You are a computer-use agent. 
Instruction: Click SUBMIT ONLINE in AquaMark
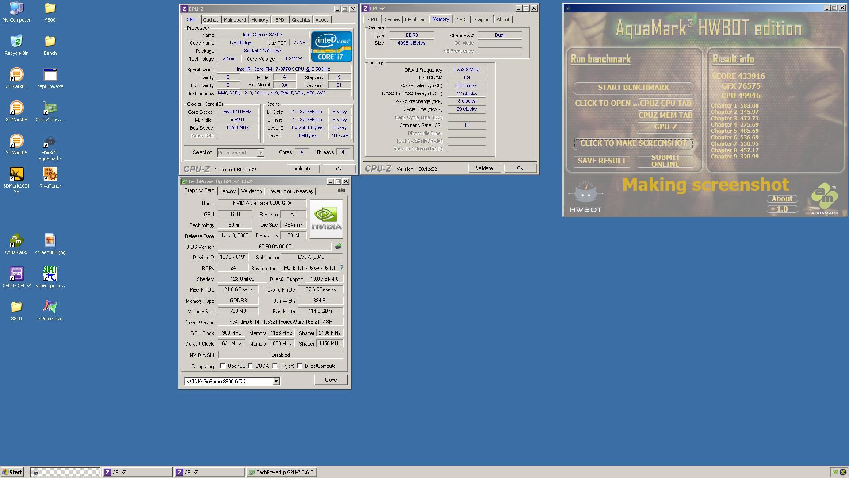coord(665,161)
